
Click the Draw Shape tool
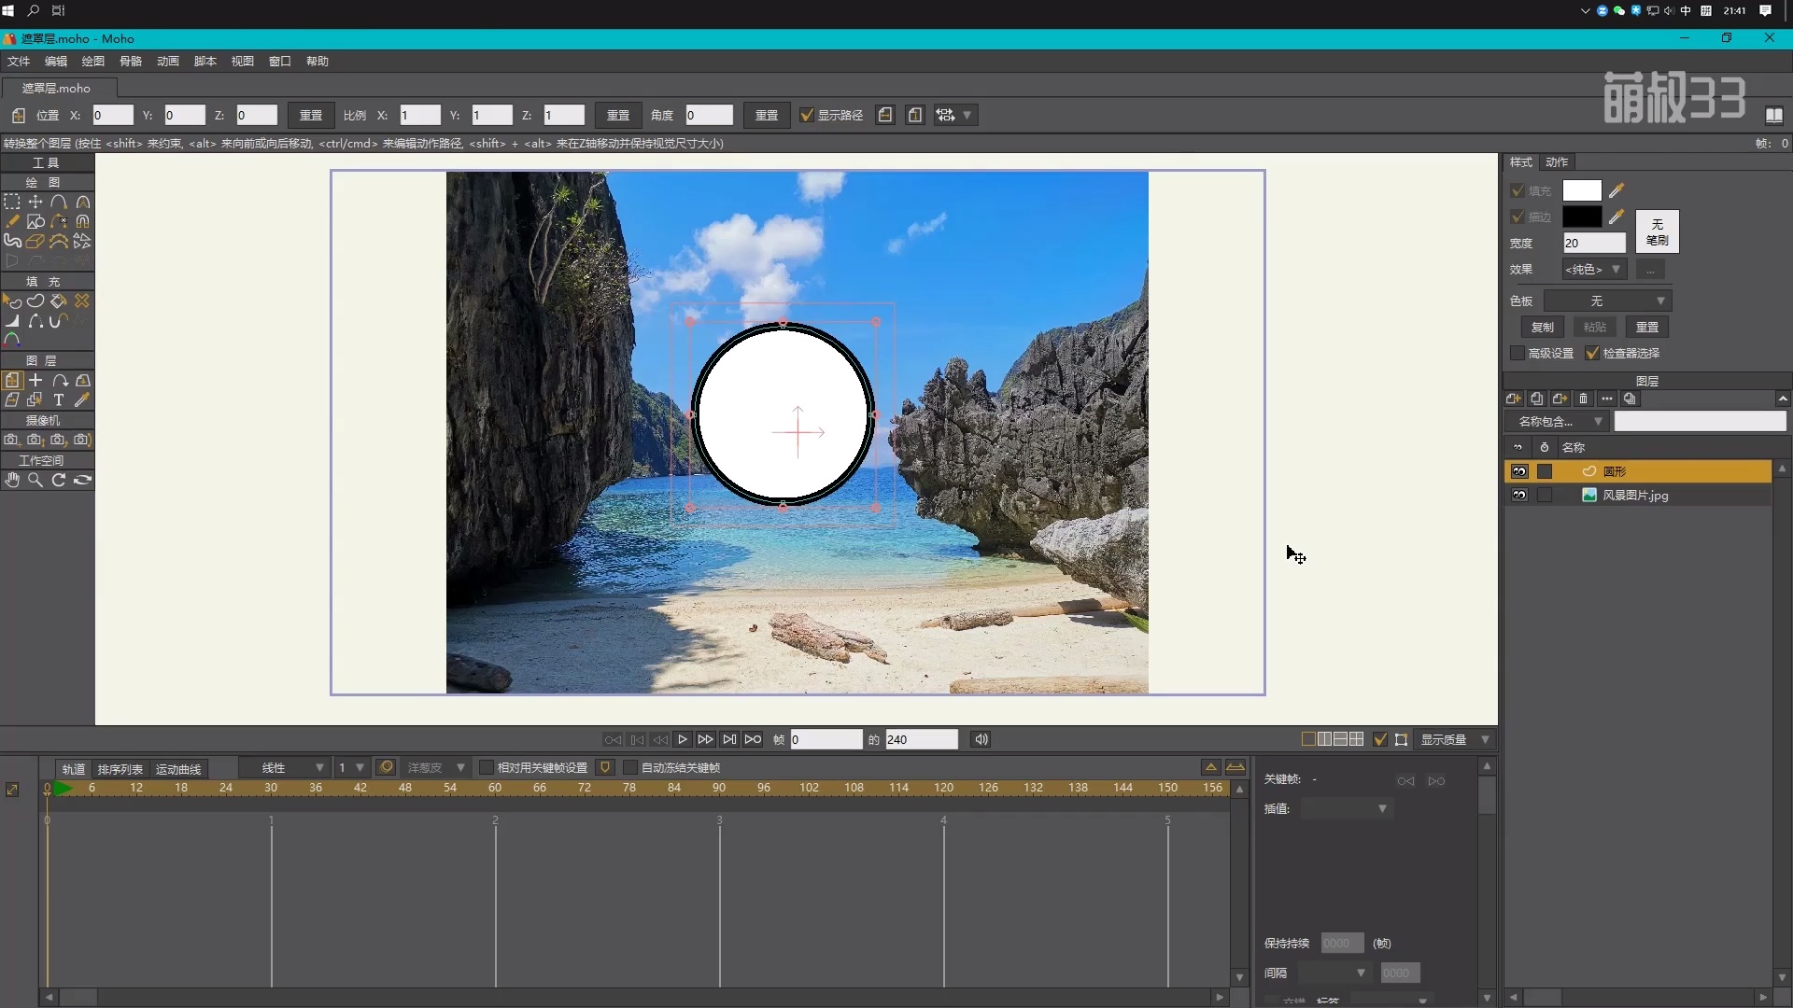(35, 221)
